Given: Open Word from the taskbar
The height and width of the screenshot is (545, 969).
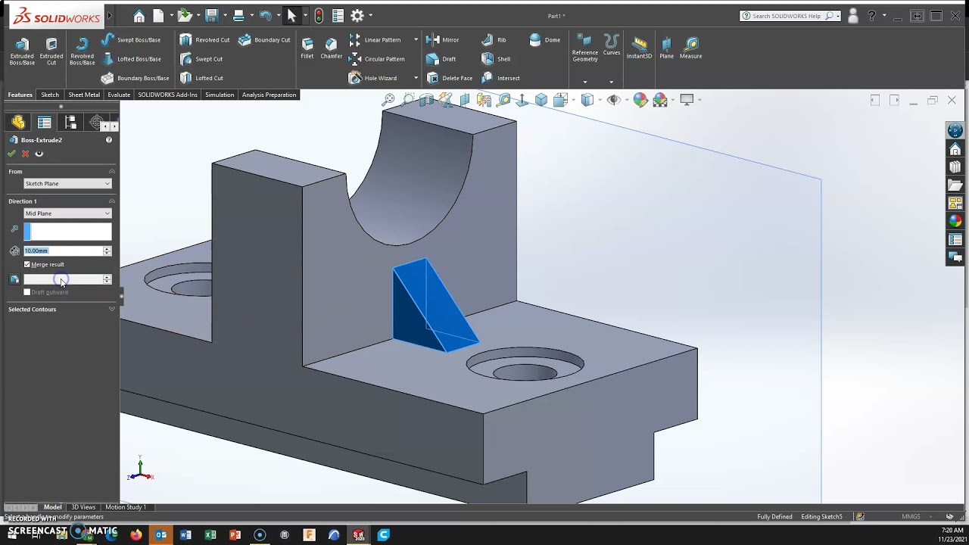Looking at the screenshot, I should (x=185, y=534).
